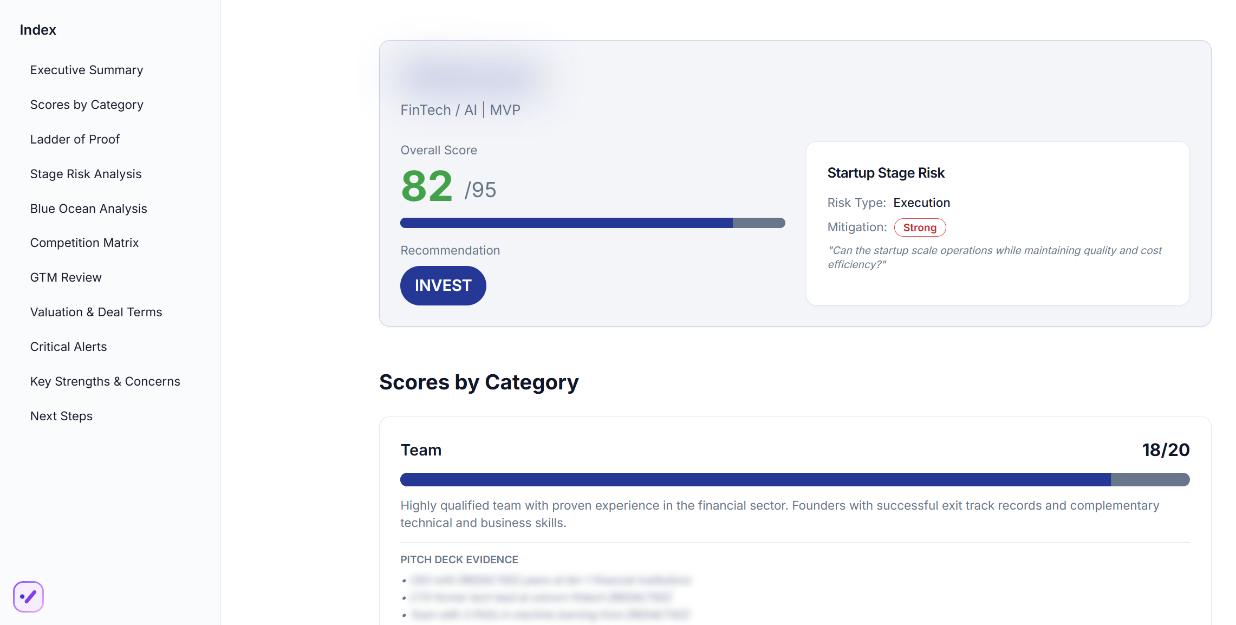Open Stage Risk Analysis

coord(86,173)
